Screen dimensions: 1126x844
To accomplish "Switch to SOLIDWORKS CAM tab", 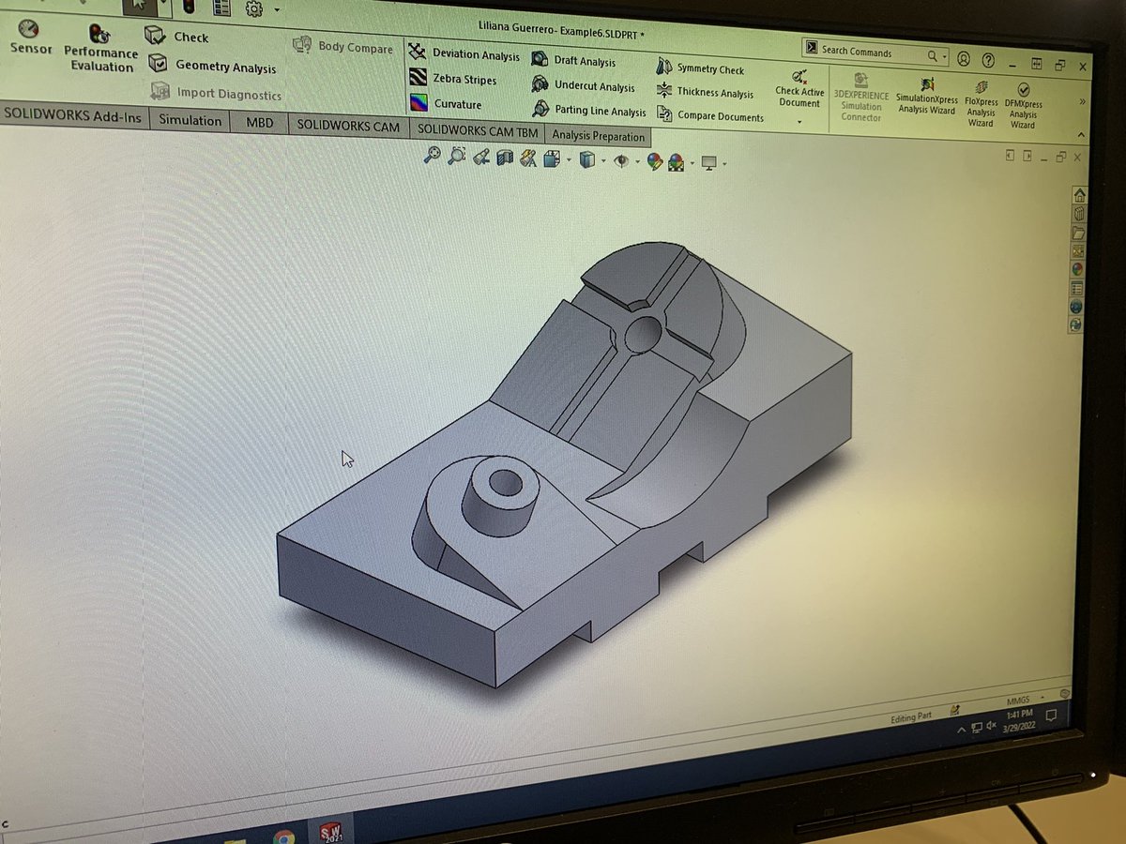I will coord(348,127).
